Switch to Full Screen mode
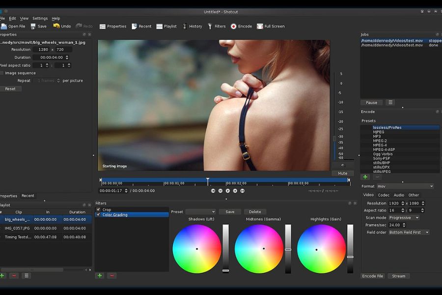Viewport: 442px width, 295px height. [271, 26]
